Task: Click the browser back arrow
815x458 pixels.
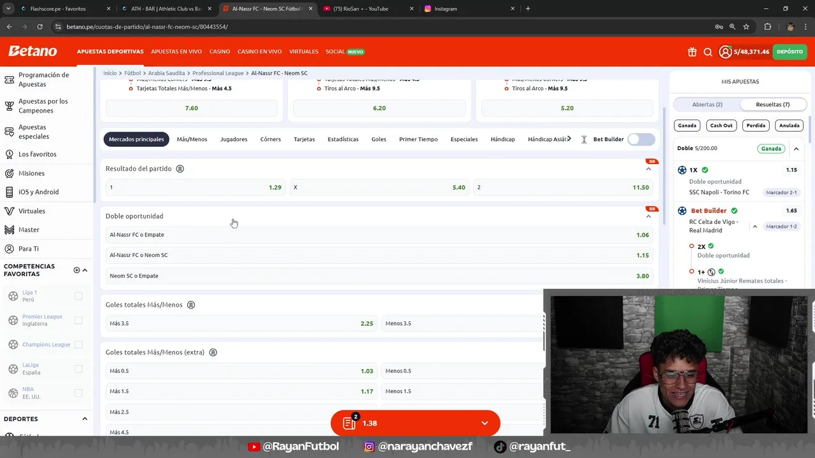Action: pyautogui.click(x=9, y=27)
